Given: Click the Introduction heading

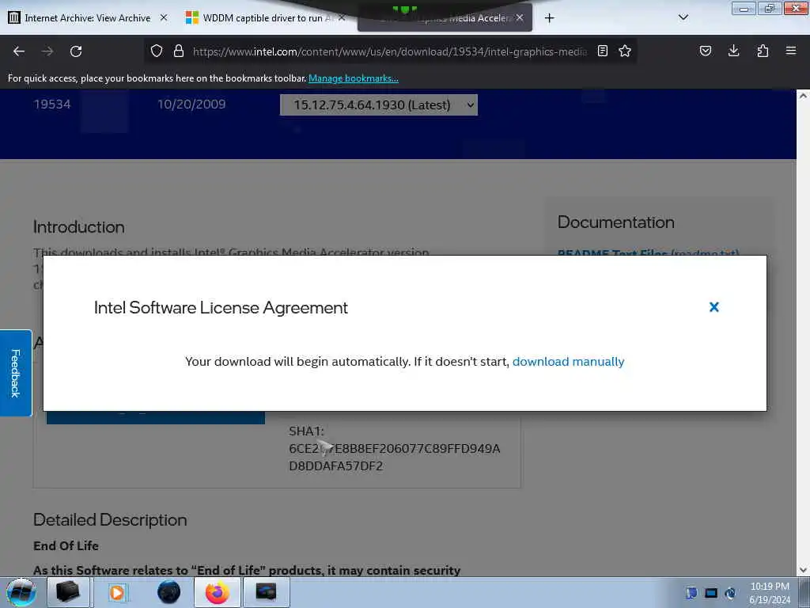Looking at the screenshot, I should (78, 227).
